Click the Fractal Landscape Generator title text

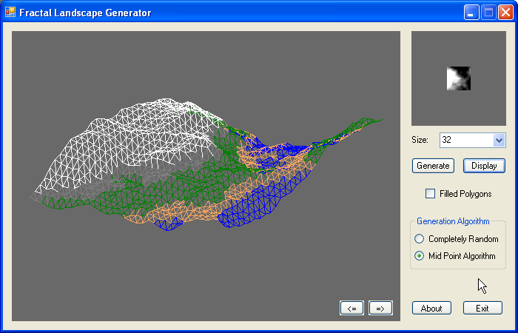85,13
